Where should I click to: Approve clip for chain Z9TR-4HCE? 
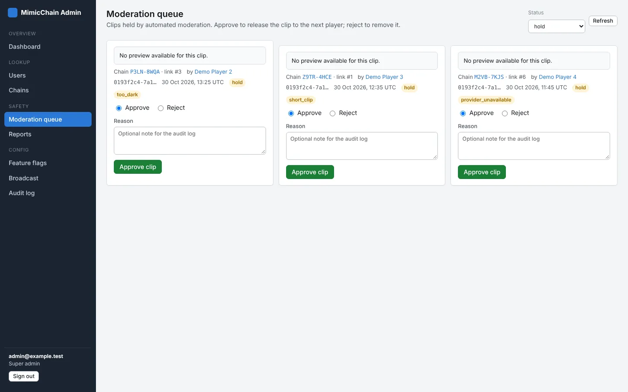click(310, 172)
